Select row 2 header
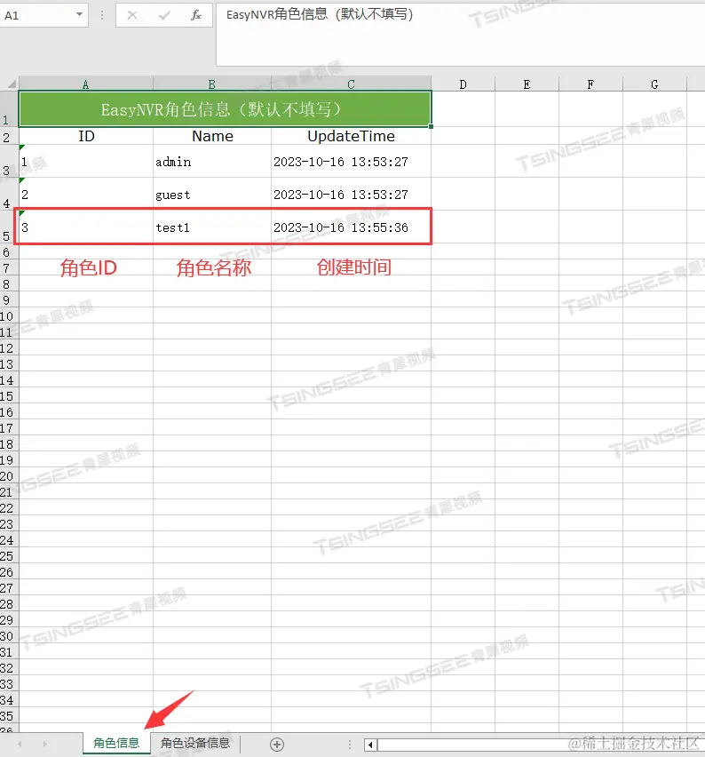Viewport: 705px width, 757px height. pos(9,136)
